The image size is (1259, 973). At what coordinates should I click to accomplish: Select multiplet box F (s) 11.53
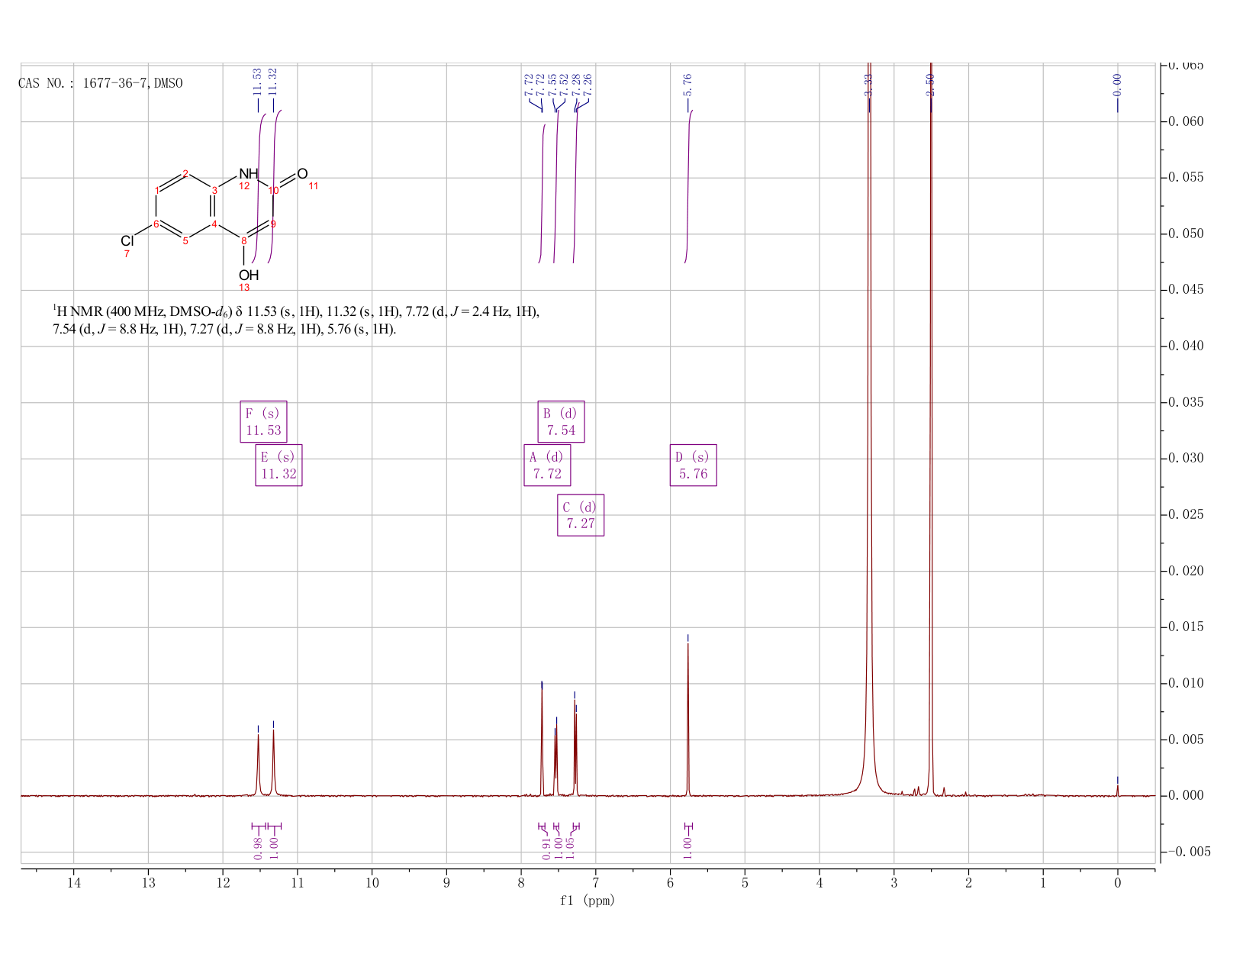[x=263, y=421]
